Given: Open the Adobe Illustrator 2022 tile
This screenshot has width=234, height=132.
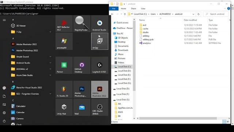Looking at the screenshot, I should [x=99, y=89].
